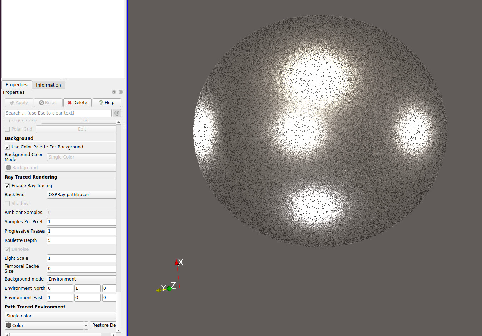
Task: Click the properties search field
Action: click(58, 113)
